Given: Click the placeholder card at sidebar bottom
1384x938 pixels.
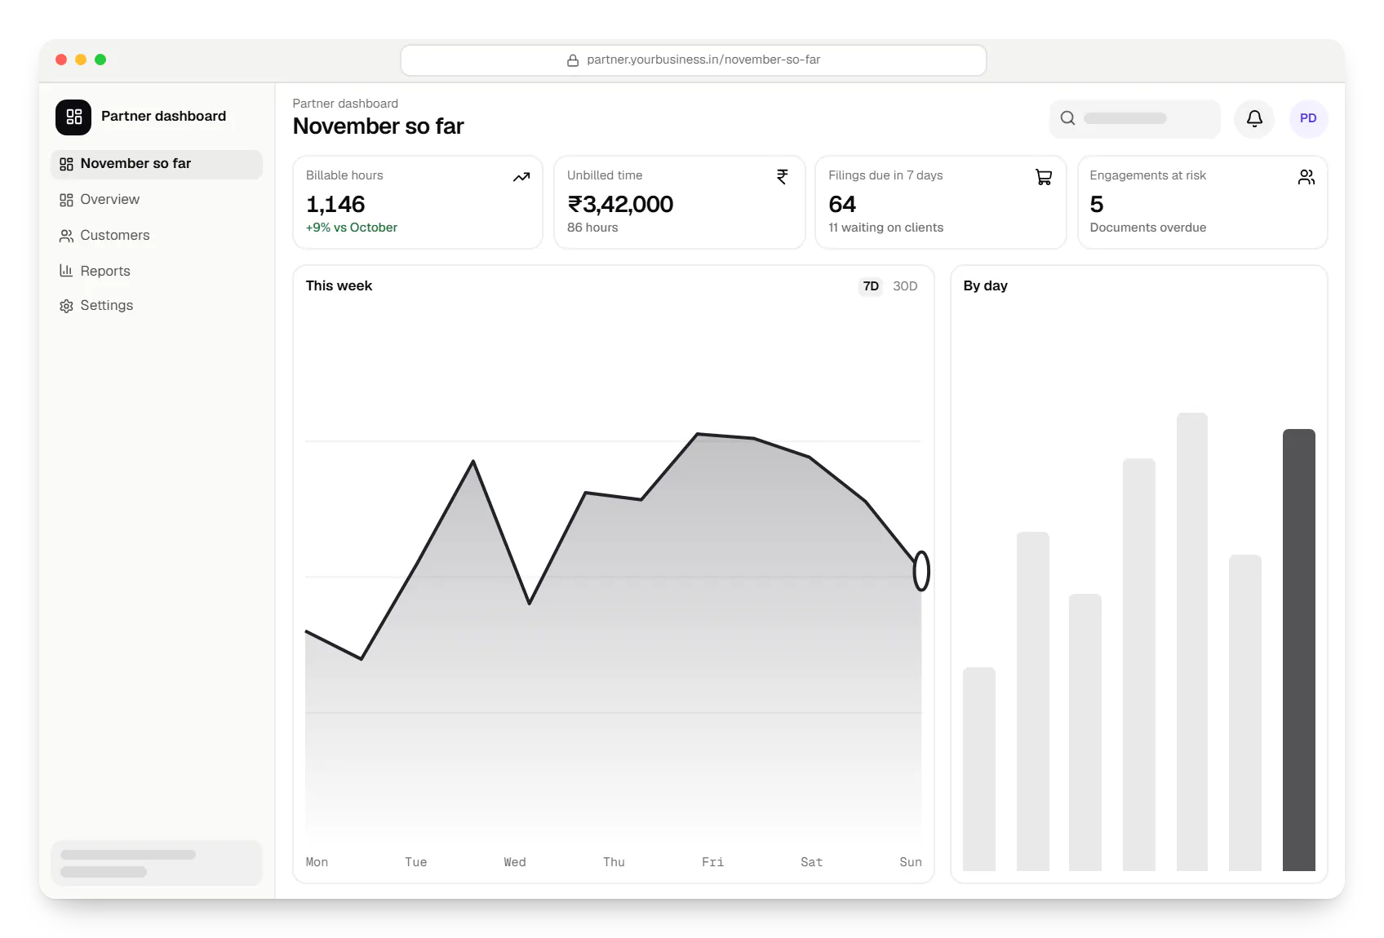Looking at the screenshot, I should [157, 863].
